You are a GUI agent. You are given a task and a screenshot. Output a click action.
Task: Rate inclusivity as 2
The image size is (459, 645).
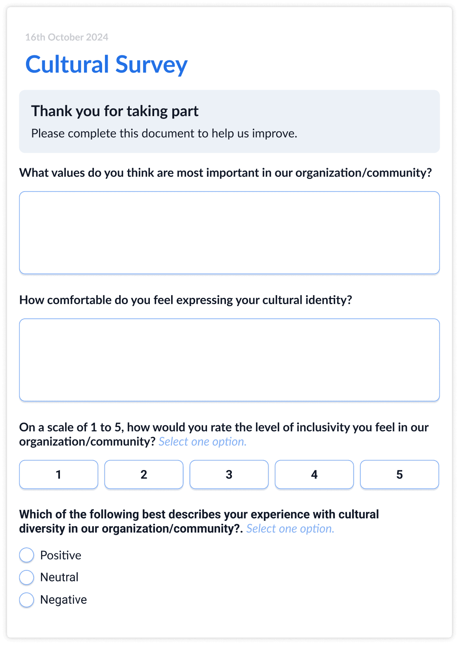click(144, 475)
